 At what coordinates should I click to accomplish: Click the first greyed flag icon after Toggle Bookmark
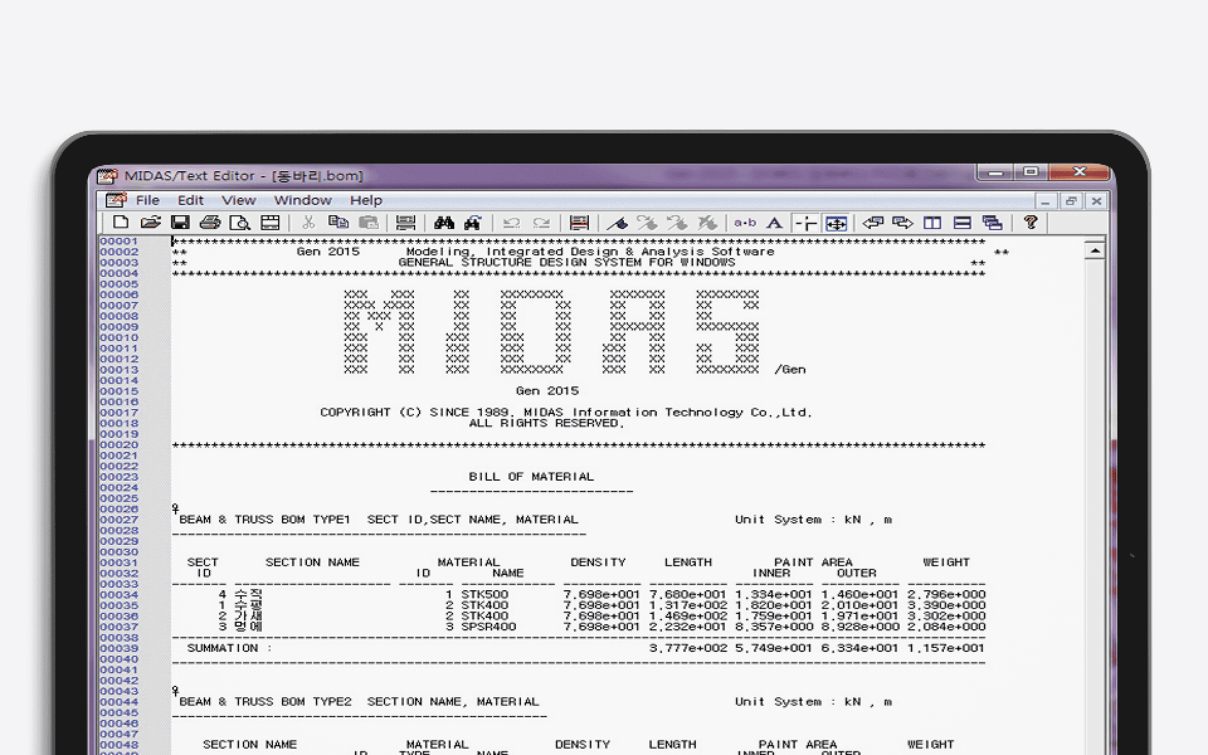[x=647, y=223]
